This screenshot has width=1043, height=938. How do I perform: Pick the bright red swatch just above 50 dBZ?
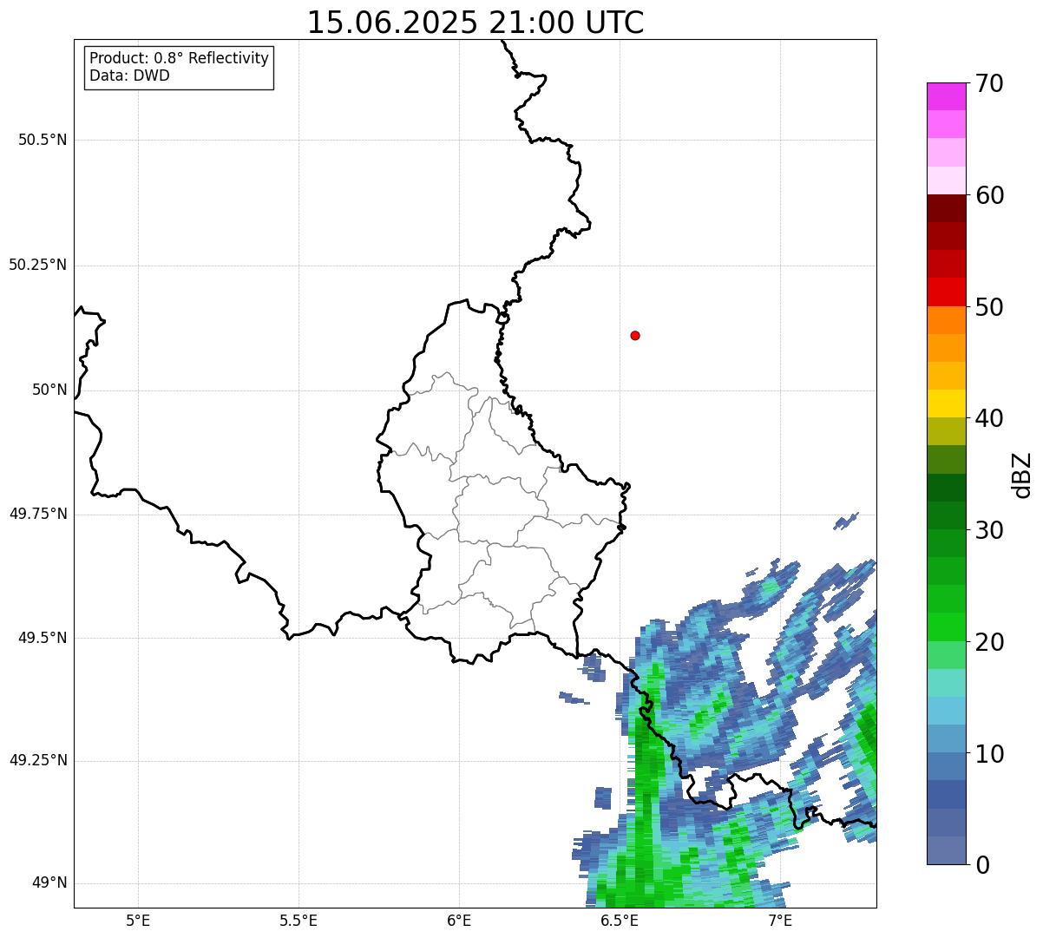click(x=946, y=292)
